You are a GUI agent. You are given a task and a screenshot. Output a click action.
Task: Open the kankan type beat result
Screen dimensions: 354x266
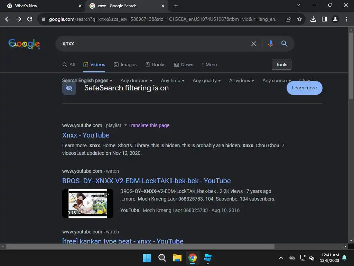coord(123,241)
